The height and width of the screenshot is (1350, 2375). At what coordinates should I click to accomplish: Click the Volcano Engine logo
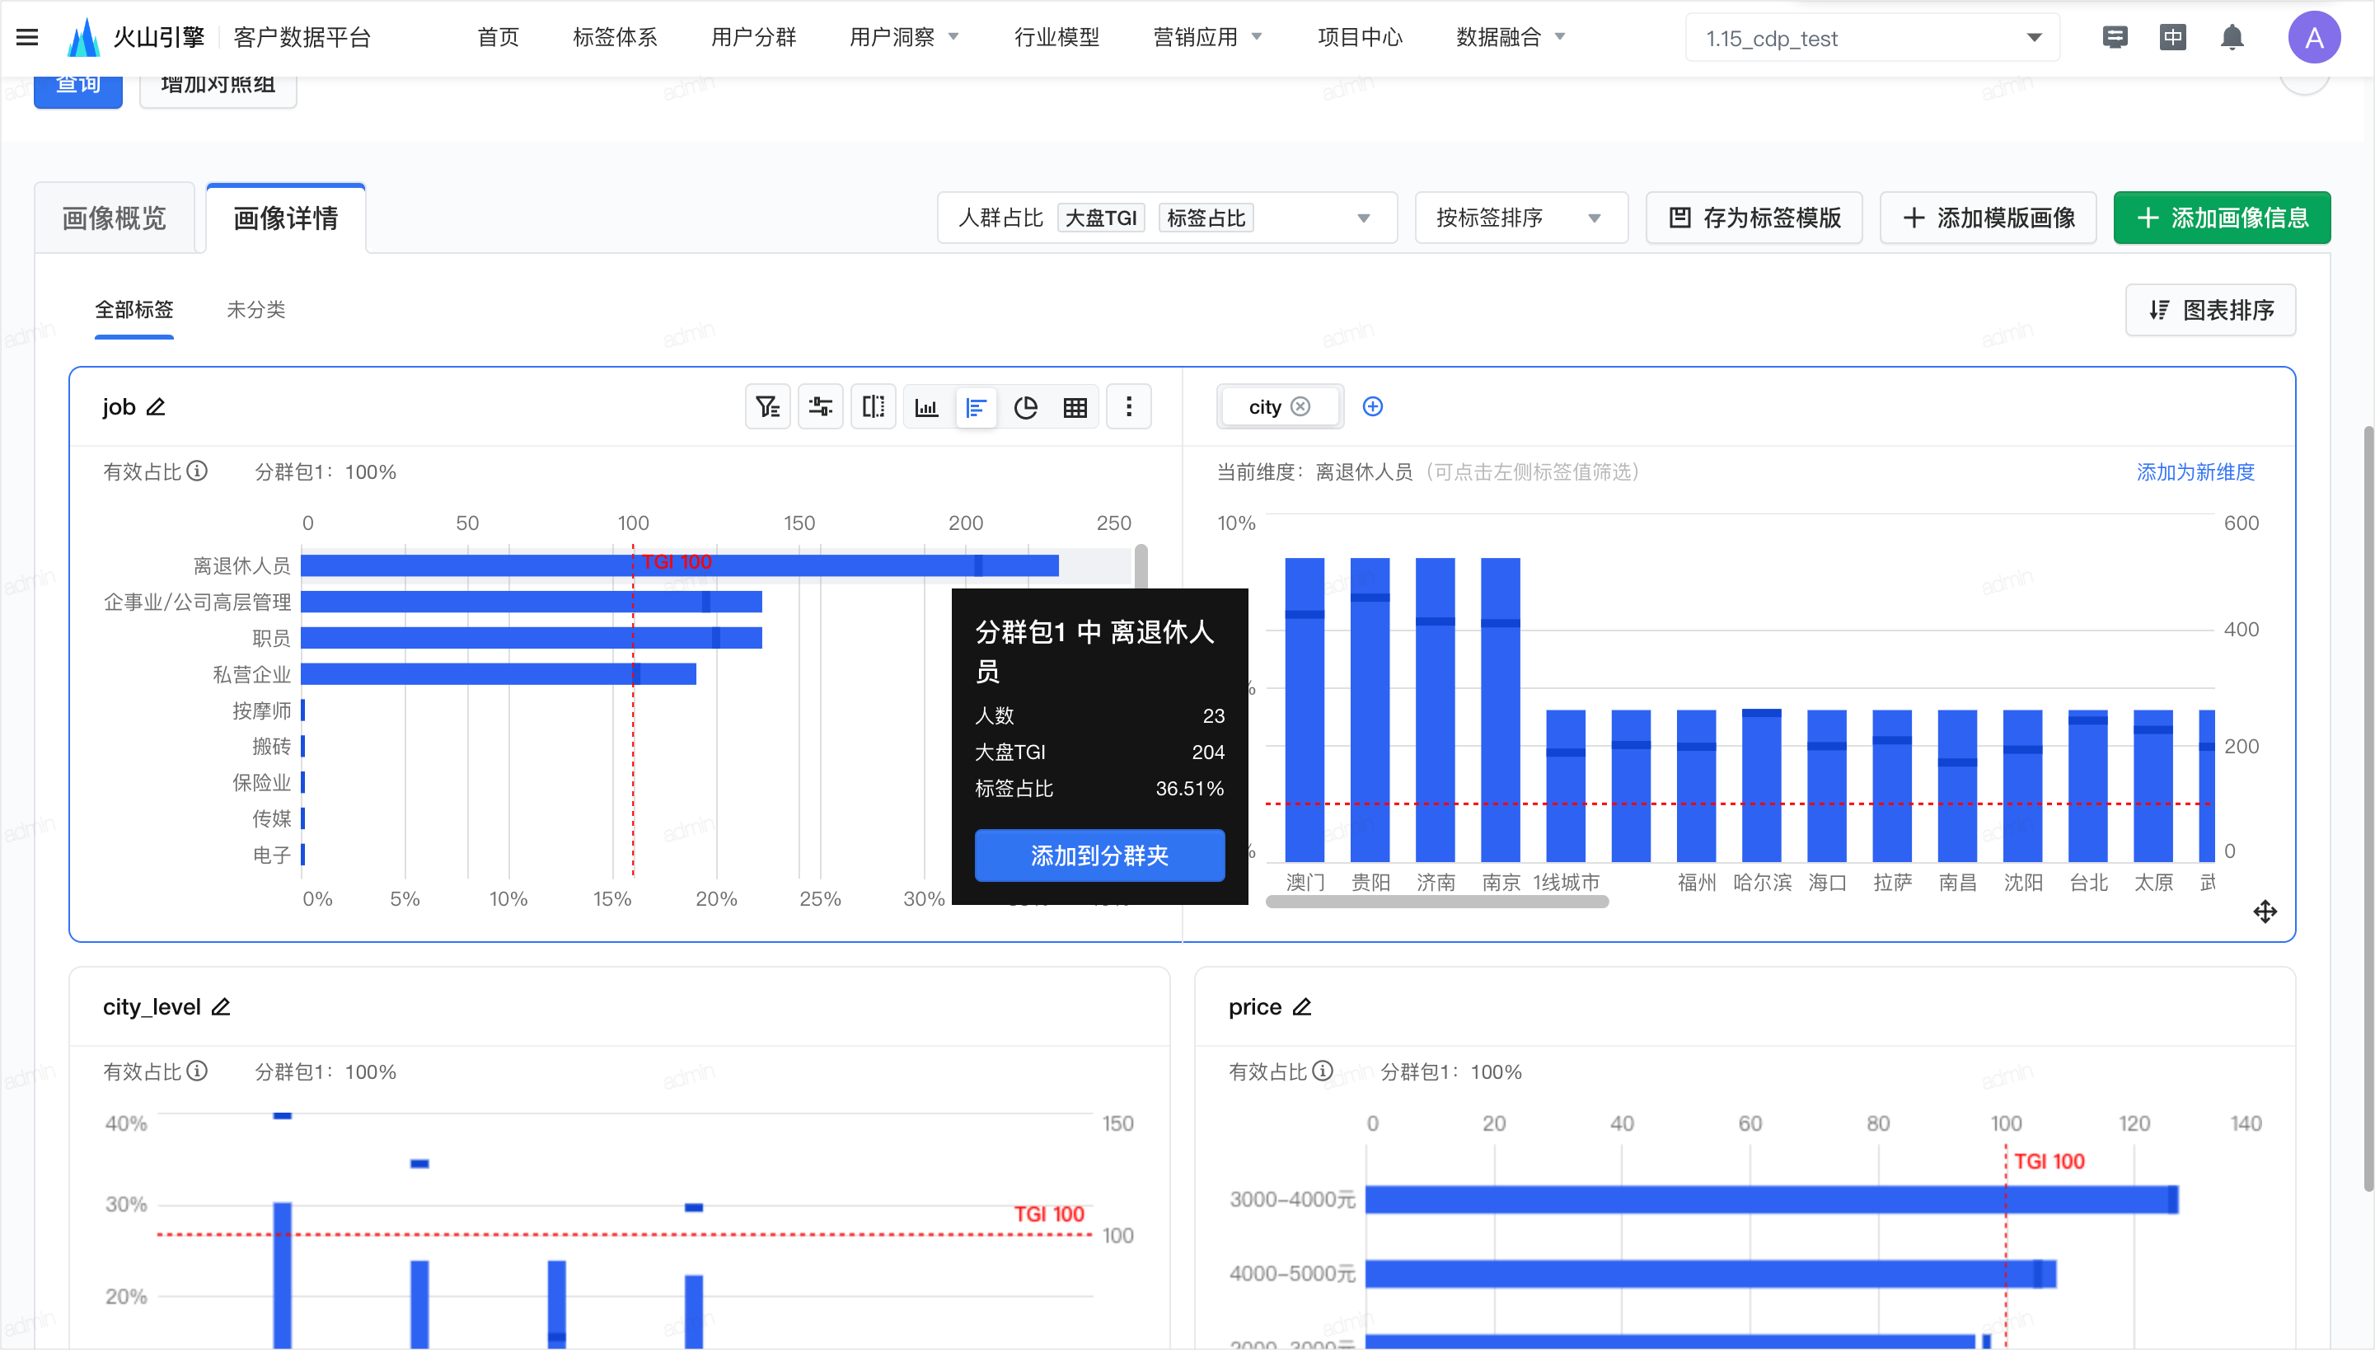83,37
